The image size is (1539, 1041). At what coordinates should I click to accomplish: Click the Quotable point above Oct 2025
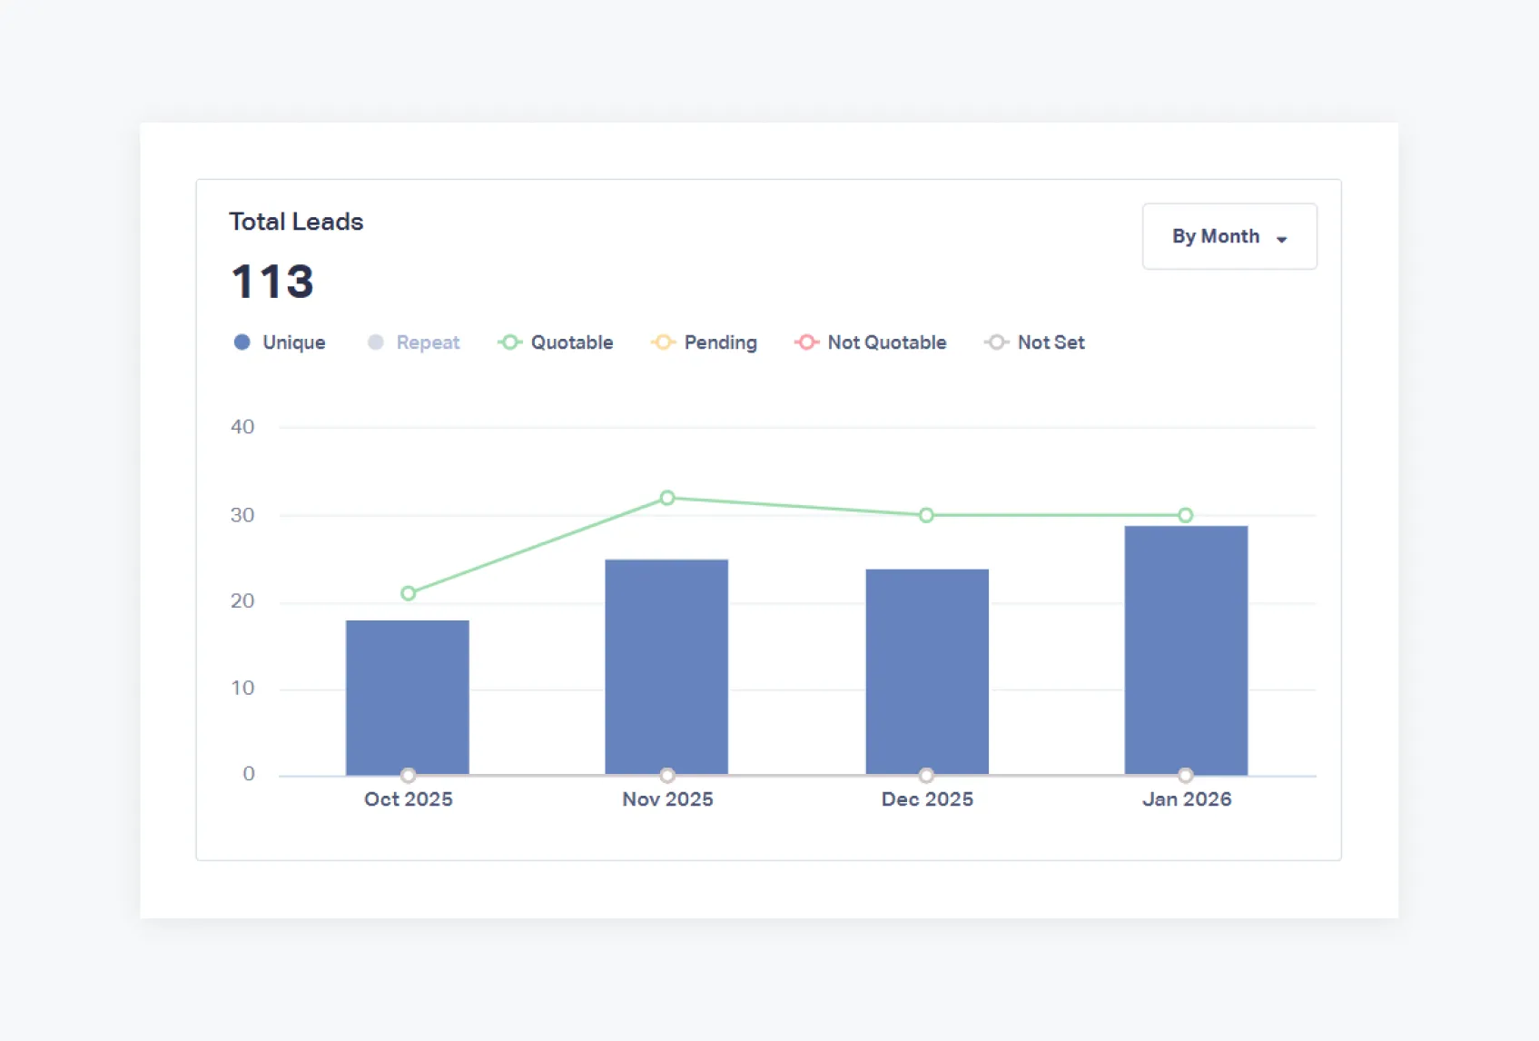point(409,593)
